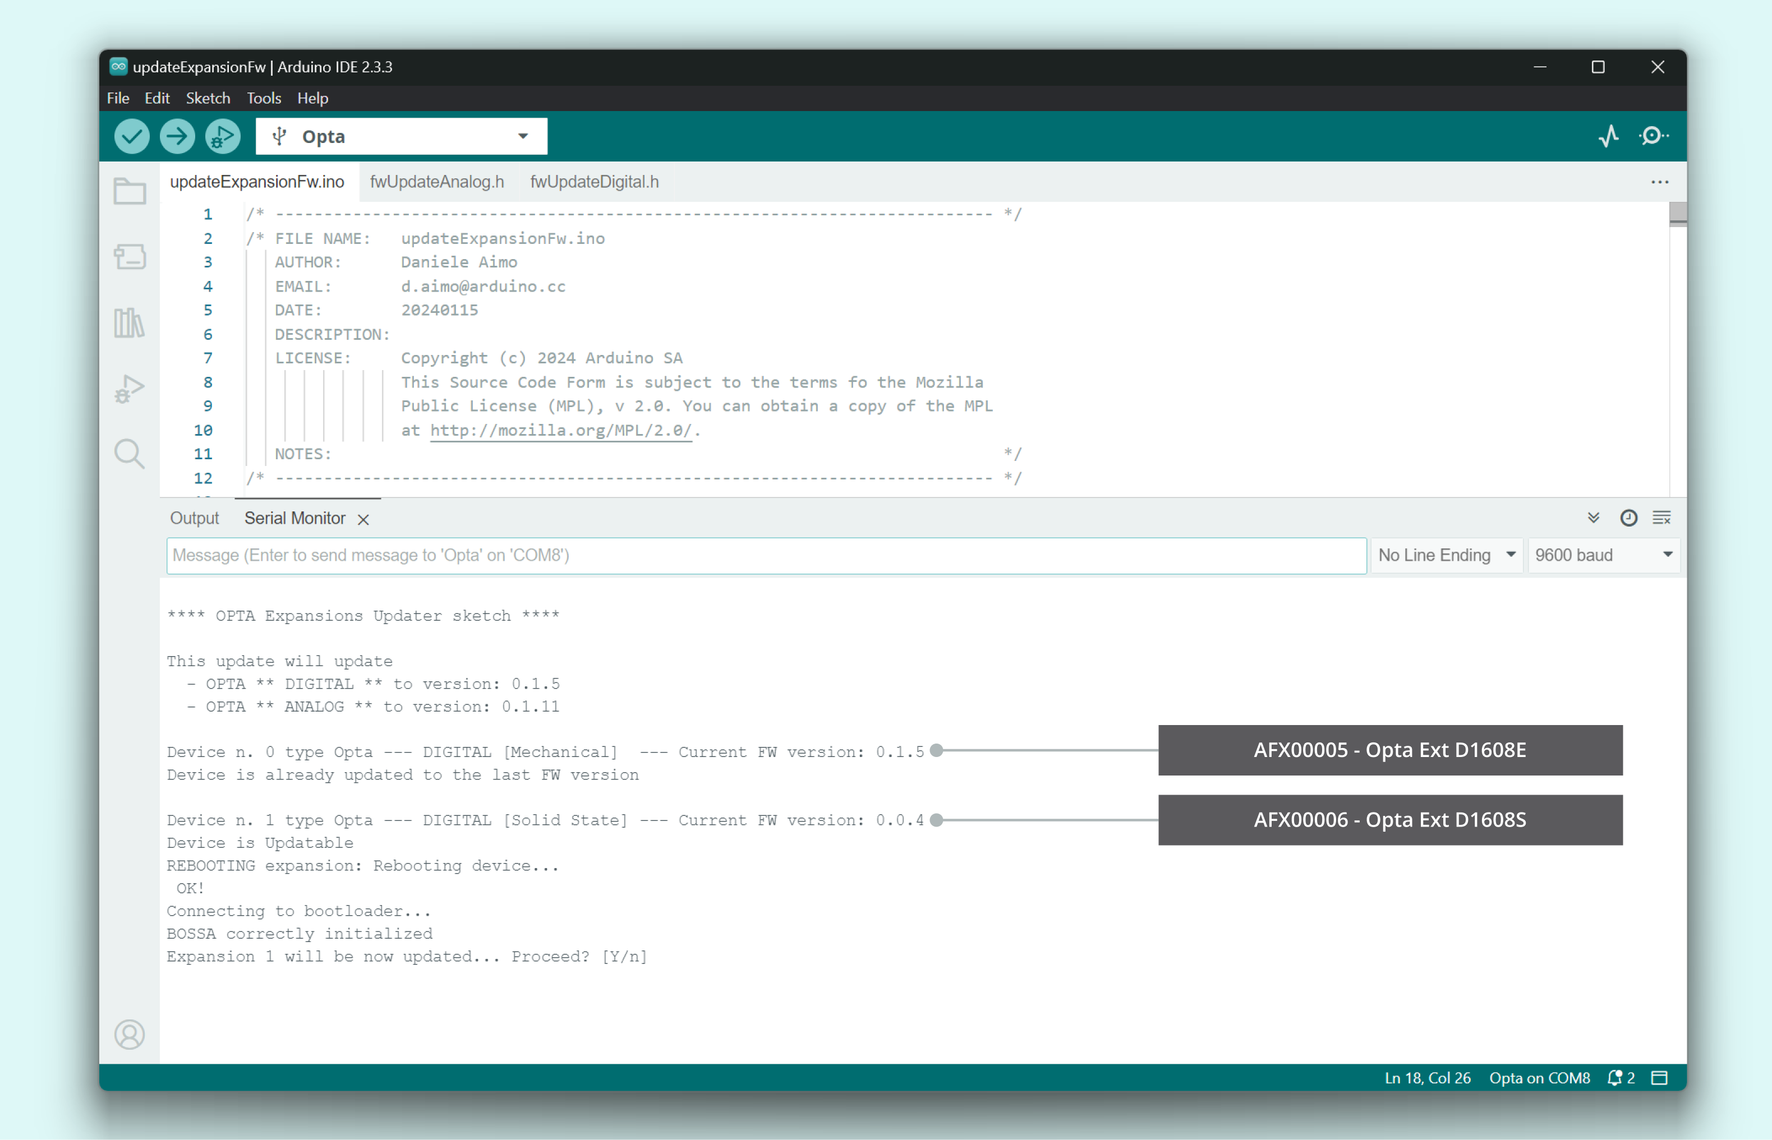Toggle timestamp clock icon in Serial Monitor
The height and width of the screenshot is (1140, 1772).
pos(1628,518)
